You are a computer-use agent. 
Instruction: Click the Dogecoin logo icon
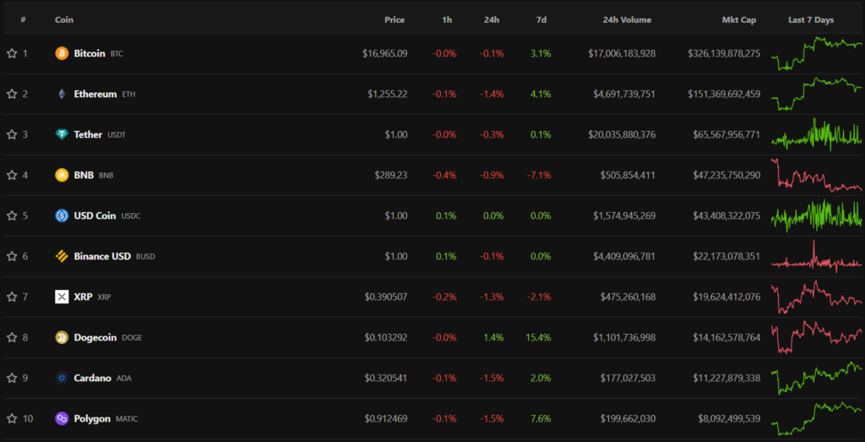pos(62,338)
